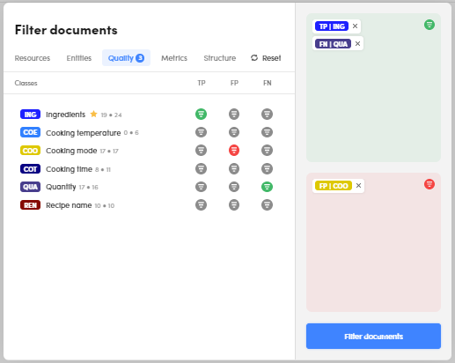
Task: Click TP filter icon for Cooking time
Action: click(201, 168)
